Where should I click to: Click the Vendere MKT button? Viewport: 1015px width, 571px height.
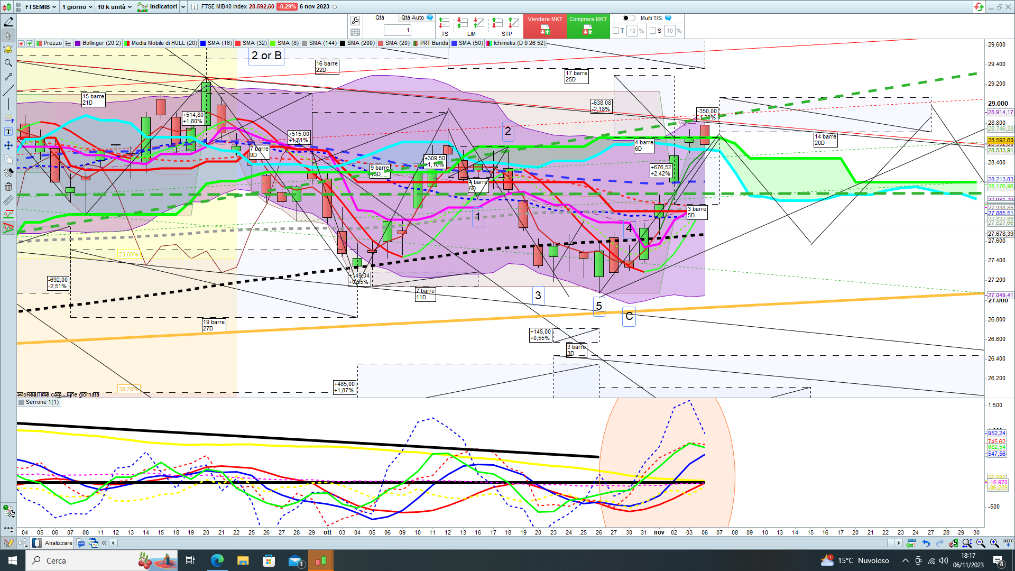click(x=545, y=26)
